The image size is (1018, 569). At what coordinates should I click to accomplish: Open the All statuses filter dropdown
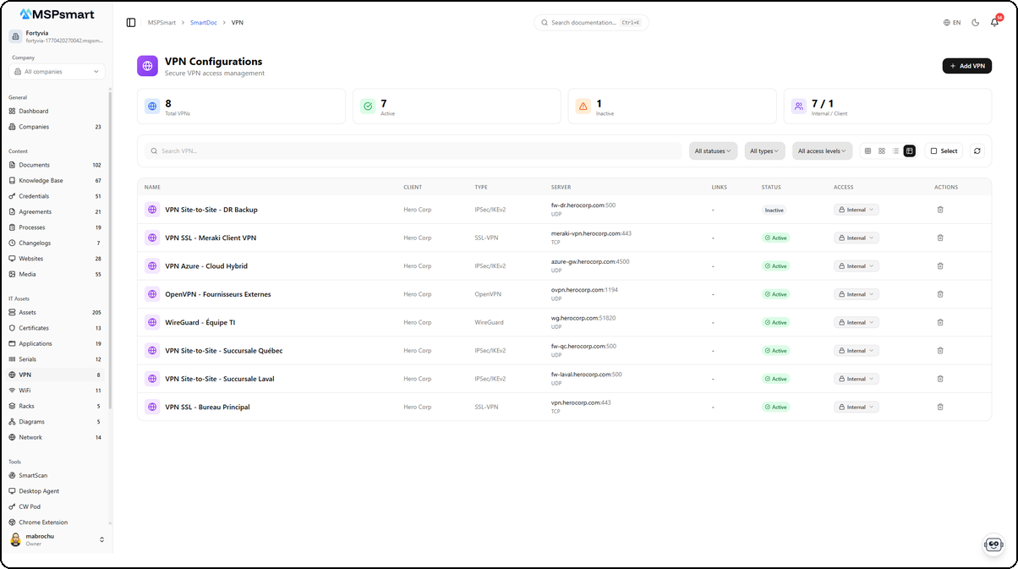[712, 150]
